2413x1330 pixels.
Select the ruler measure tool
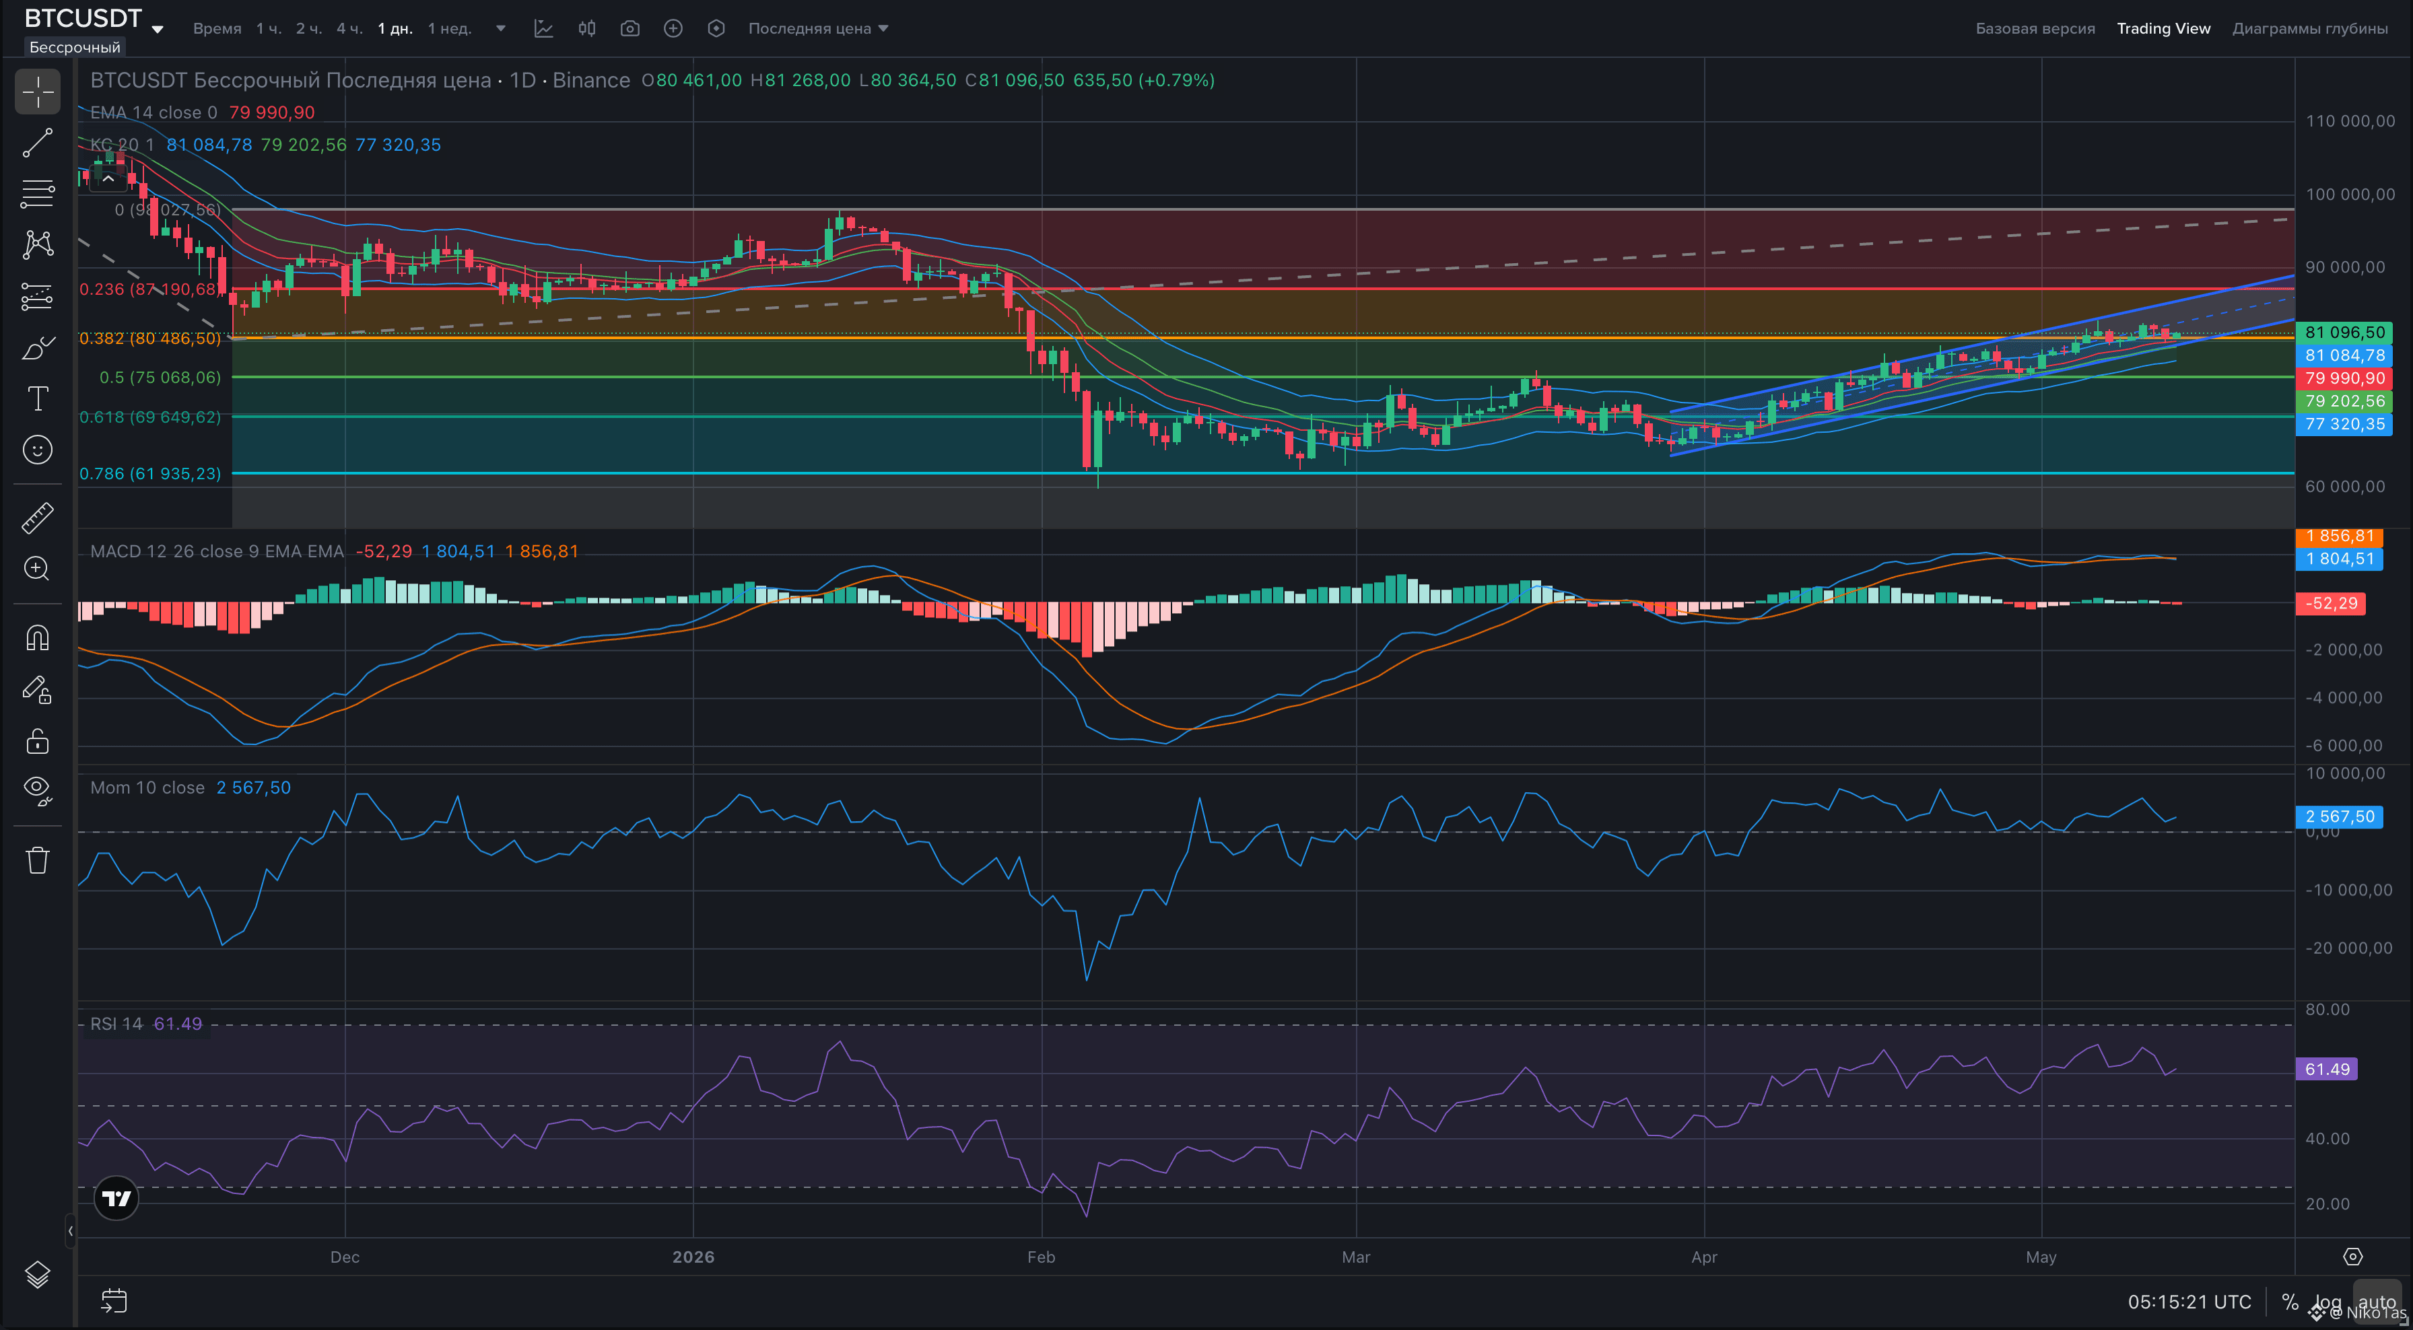coord(38,518)
